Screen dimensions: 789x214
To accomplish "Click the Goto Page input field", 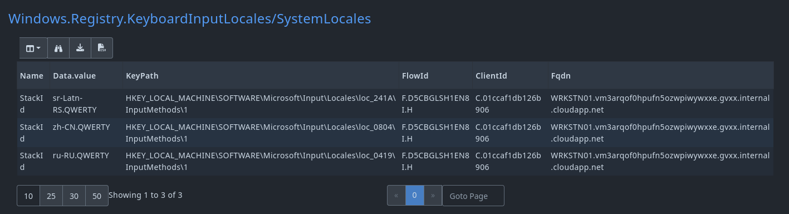I will coord(473,196).
